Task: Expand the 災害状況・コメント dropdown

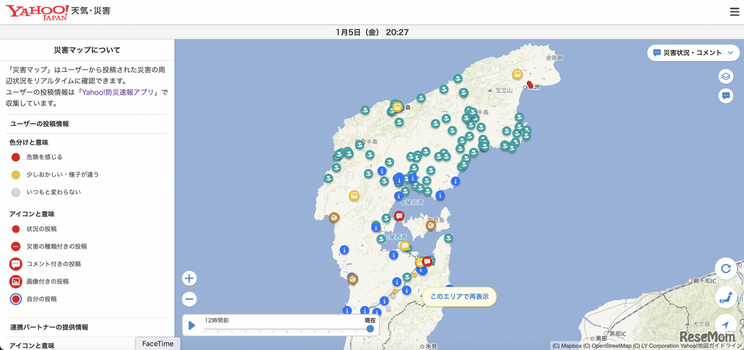Action: click(693, 53)
